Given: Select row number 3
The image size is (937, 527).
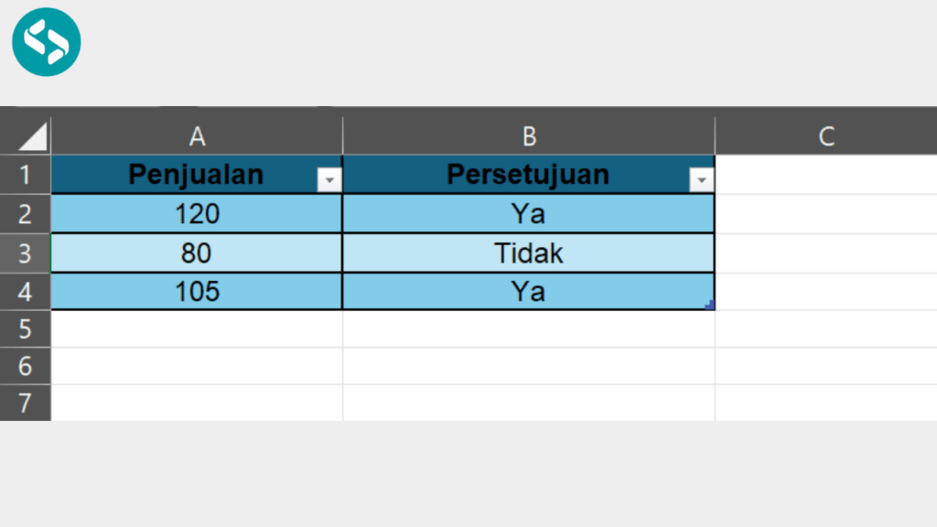Looking at the screenshot, I should 26,253.
